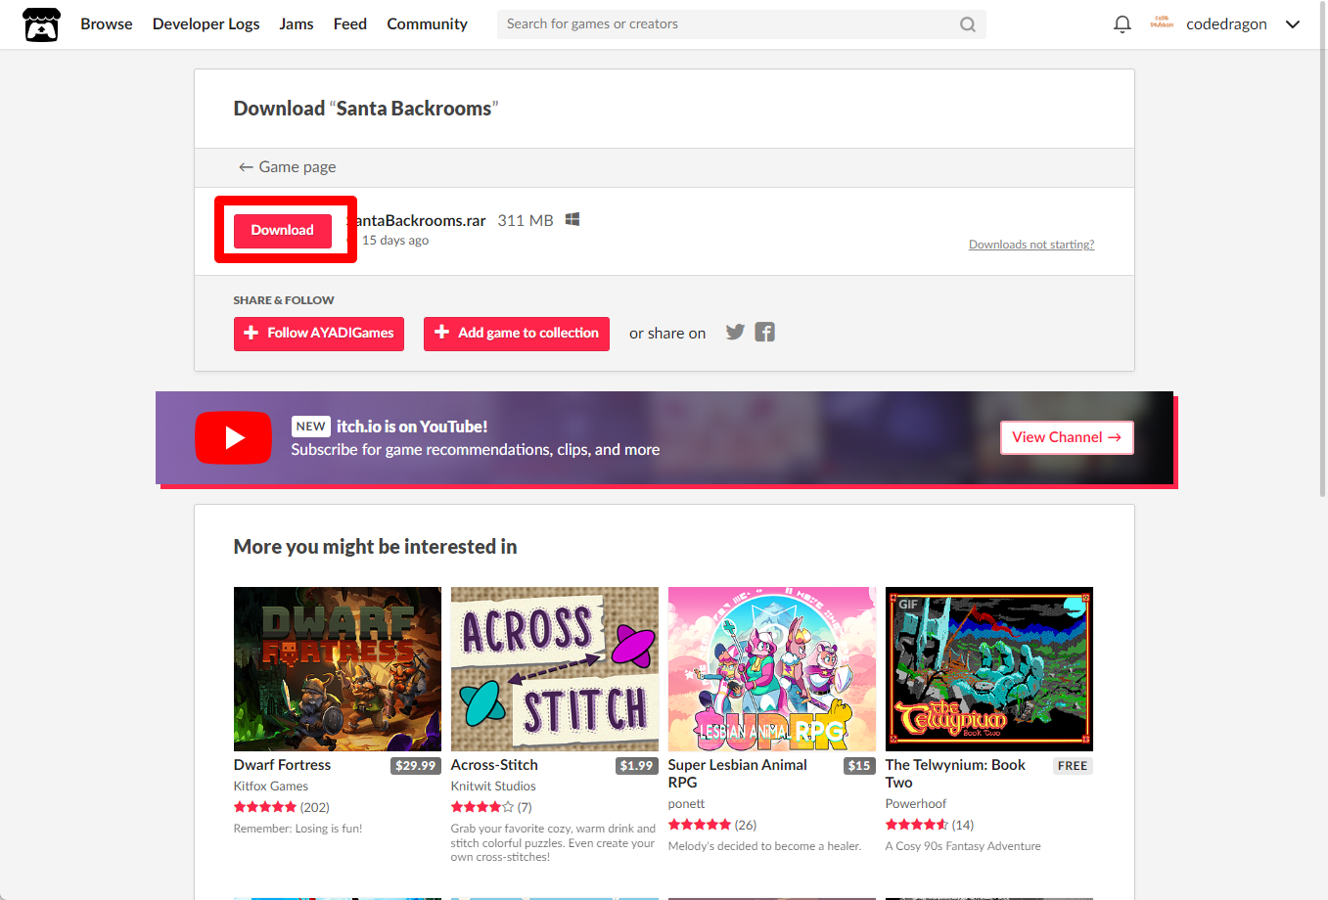Visit Powerhoof creator page
Image resolution: width=1328 pixels, height=900 pixels.
pyautogui.click(x=916, y=804)
